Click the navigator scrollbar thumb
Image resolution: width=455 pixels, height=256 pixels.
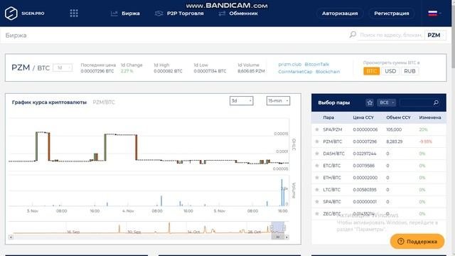278,237
